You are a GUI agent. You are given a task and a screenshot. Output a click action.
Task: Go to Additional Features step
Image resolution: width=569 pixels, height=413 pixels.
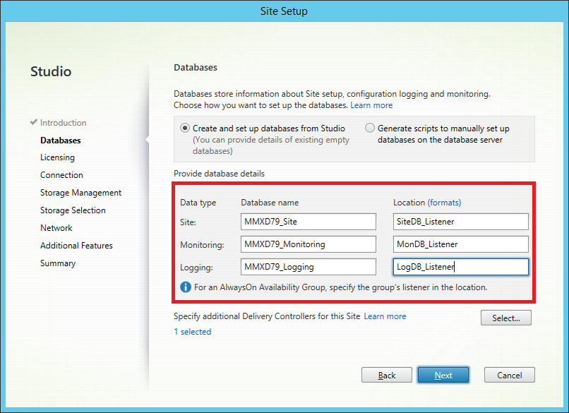click(76, 246)
